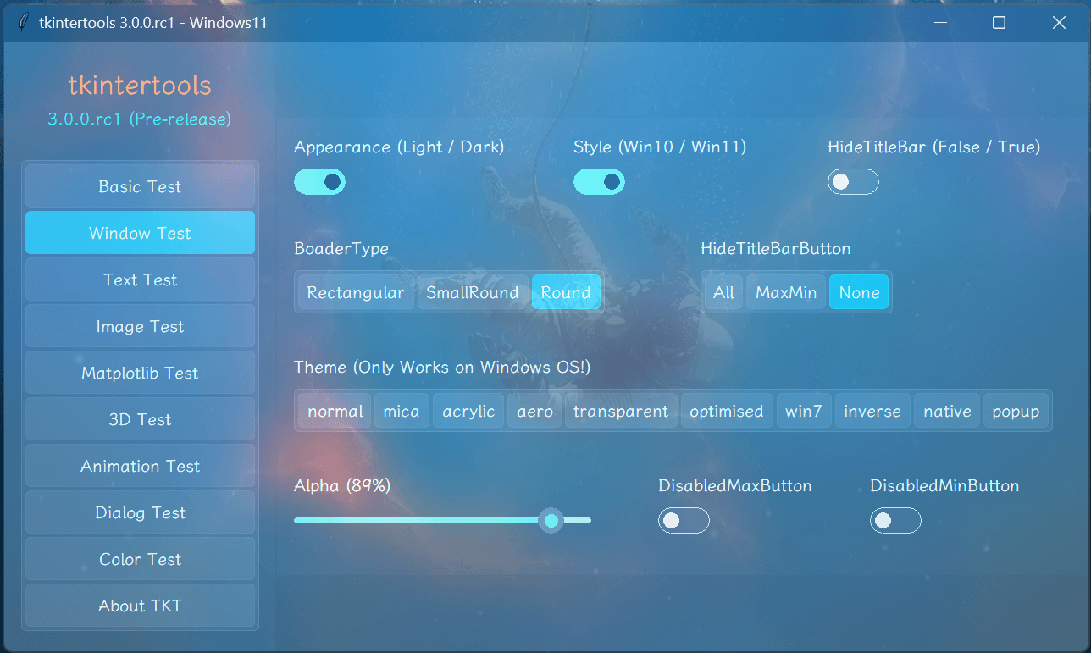Image resolution: width=1091 pixels, height=653 pixels.
Task: Open the Basic Test page
Action: click(140, 186)
